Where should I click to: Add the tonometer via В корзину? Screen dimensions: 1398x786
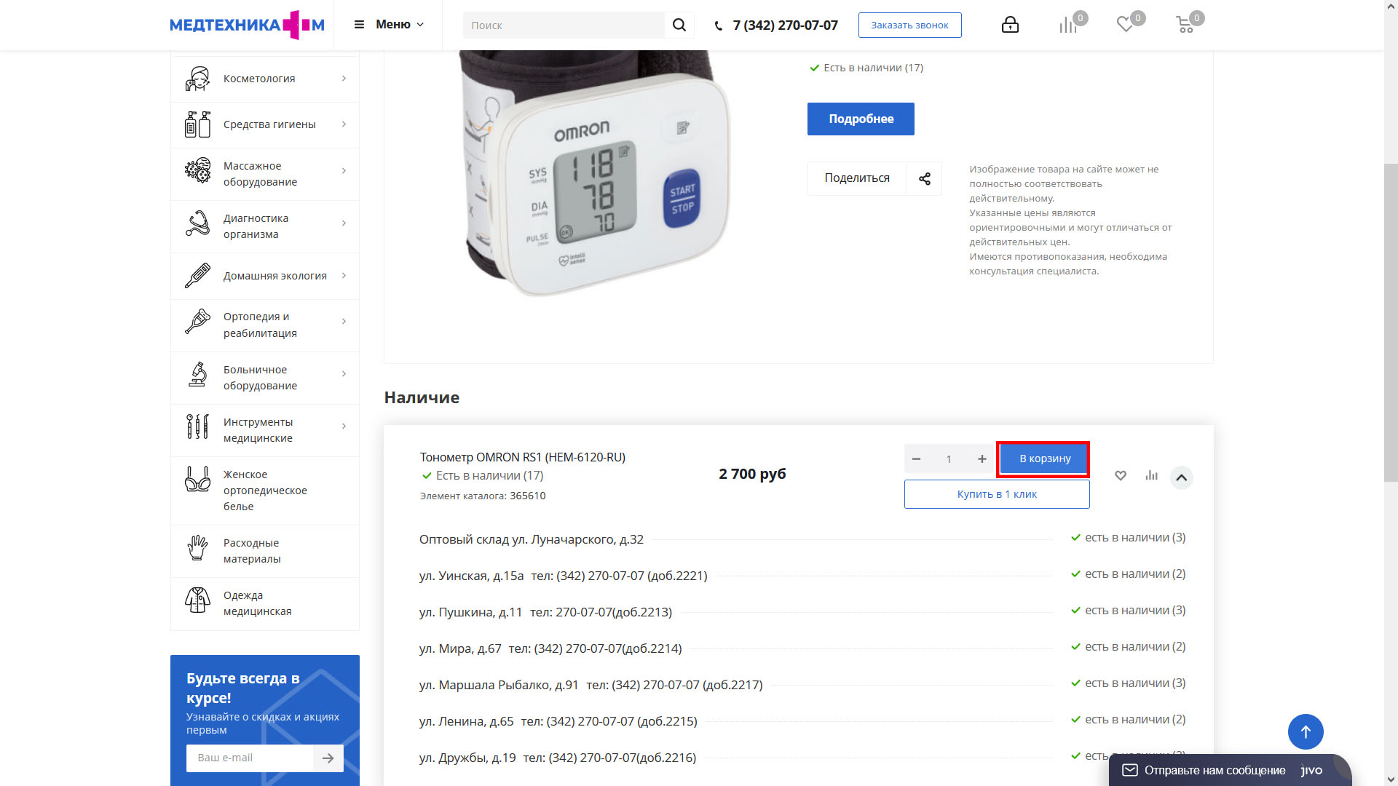[1044, 458]
